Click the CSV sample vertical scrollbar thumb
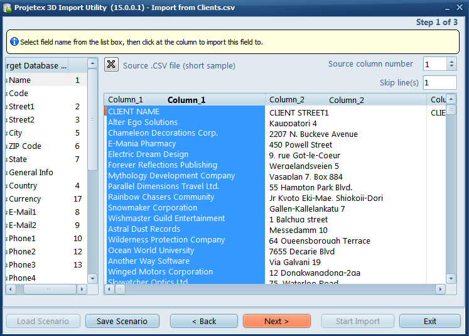The image size is (469, 336). tap(451, 110)
